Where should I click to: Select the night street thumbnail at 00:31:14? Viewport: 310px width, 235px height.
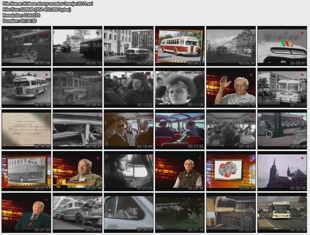tap(180, 213)
